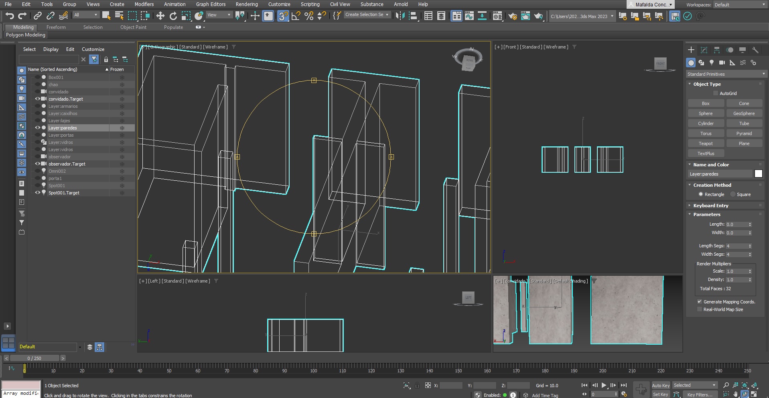Open the Mirror tool
This screenshot has width=769, height=398.
(x=400, y=16)
